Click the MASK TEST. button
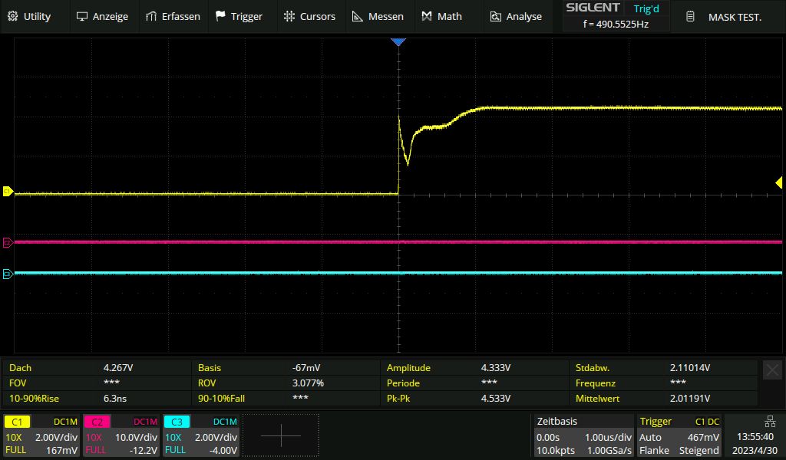Image resolution: width=786 pixels, height=460 pixels. tap(724, 17)
